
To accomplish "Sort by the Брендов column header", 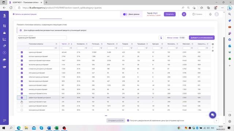I will 155,44.
